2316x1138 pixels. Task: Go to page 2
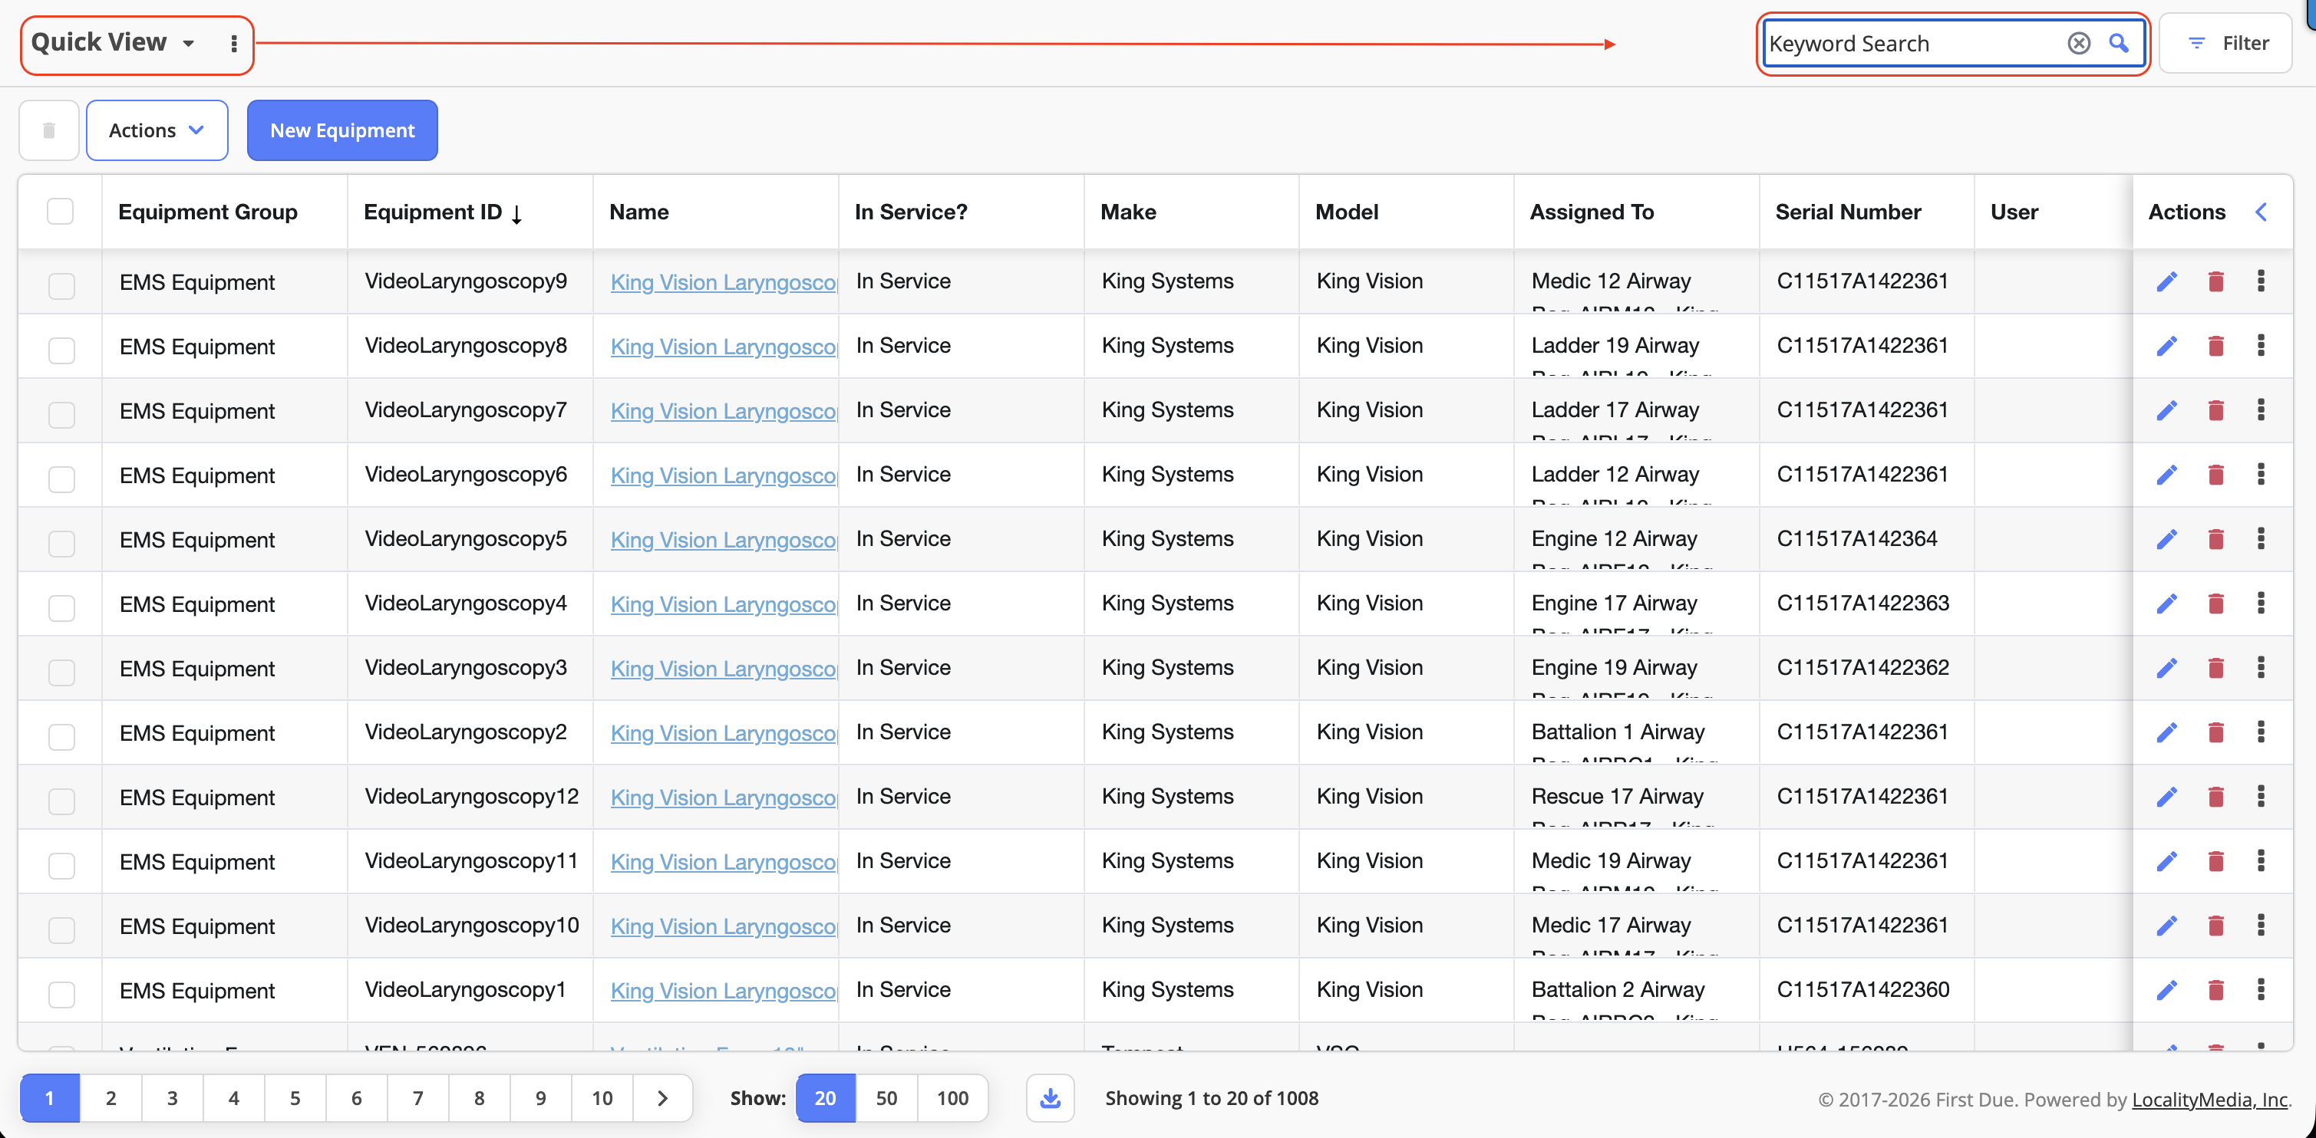click(x=111, y=1097)
